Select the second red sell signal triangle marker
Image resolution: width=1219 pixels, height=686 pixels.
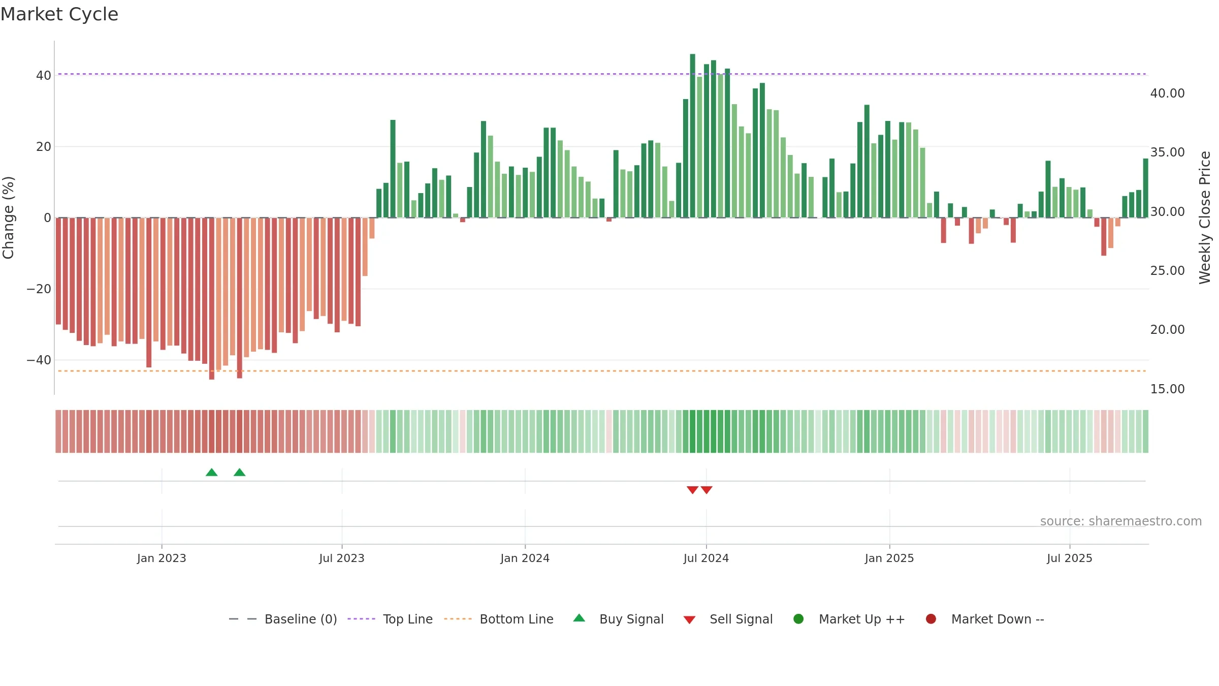click(x=707, y=490)
